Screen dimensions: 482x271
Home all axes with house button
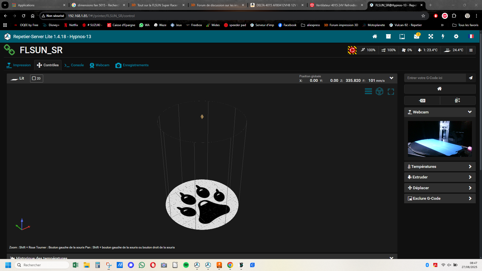(x=440, y=89)
